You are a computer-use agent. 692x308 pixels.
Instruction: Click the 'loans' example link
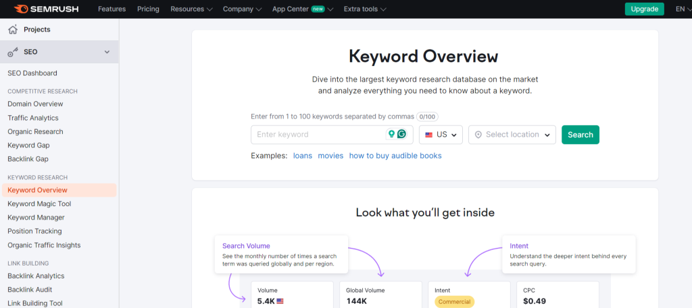pos(303,156)
